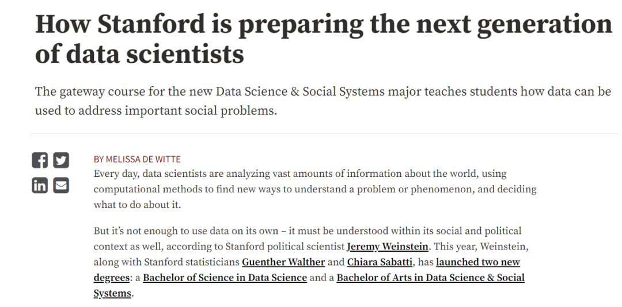Open Bachelor of Arts in Data Science link

pyautogui.click(x=430, y=278)
